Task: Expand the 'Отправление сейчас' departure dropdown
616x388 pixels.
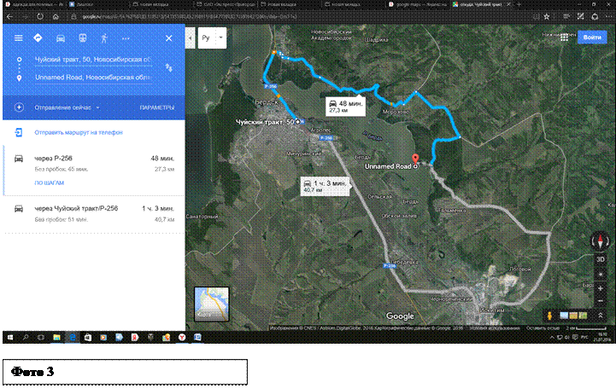Action: [68, 107]
